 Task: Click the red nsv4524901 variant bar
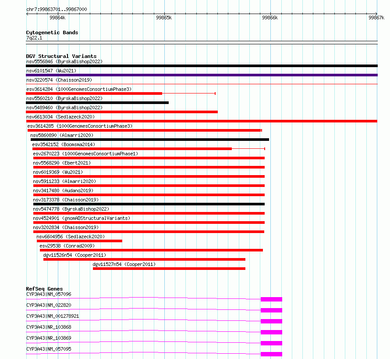pyautogui.click(x=149, y=223)
